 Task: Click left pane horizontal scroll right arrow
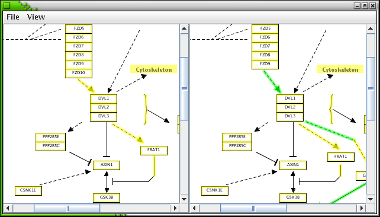[175, 208]
